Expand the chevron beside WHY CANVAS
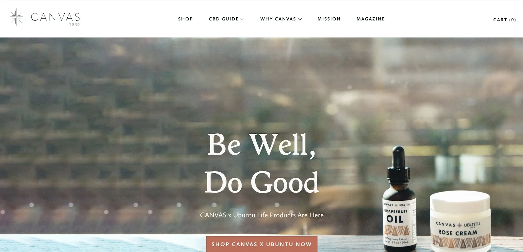Screen dimensions: 523x252 click(300, 19)
